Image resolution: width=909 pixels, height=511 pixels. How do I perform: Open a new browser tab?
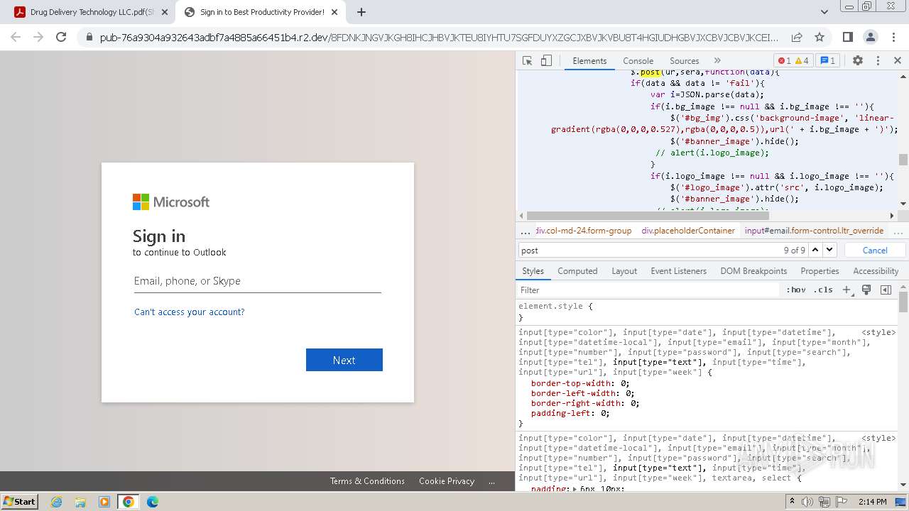coord(361,12)
